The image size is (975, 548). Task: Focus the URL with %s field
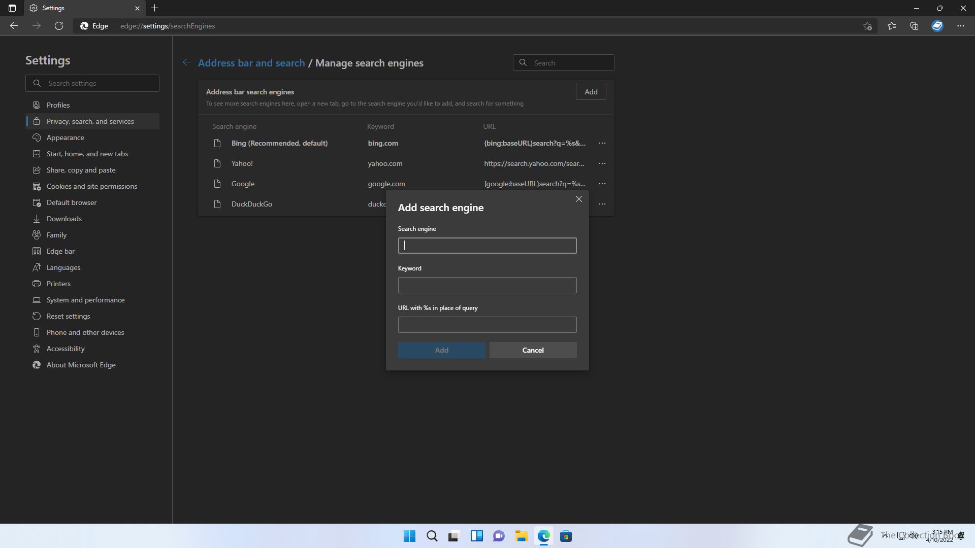tap(487, 325)
